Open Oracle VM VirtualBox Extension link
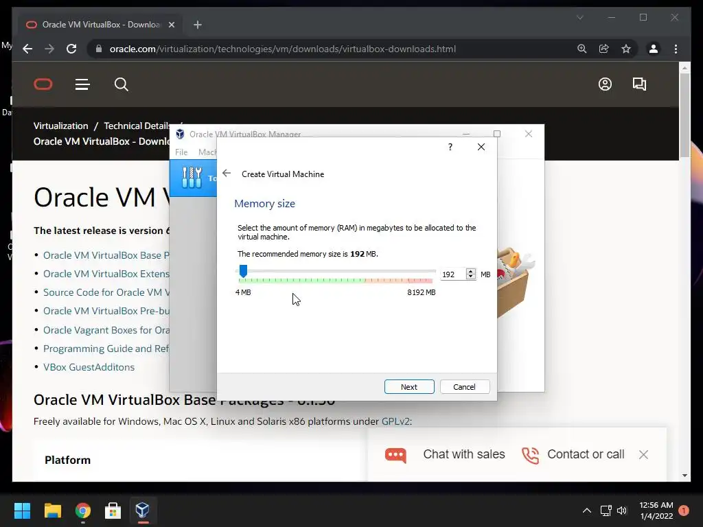 (x=106, y=273)
